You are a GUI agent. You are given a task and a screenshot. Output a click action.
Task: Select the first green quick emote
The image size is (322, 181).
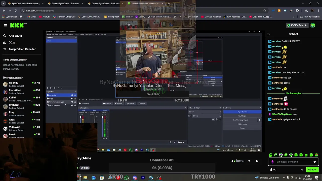pyautogui.click(x=271, y=155)
